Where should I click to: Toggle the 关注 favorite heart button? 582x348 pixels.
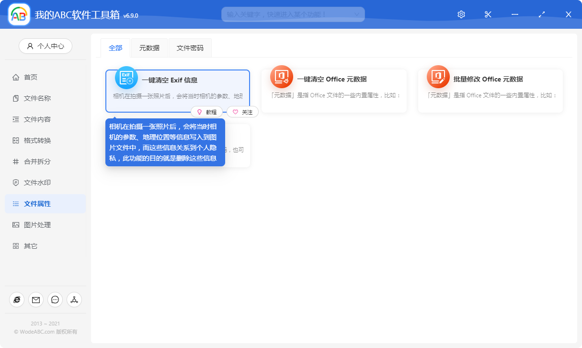coord(242,112)
